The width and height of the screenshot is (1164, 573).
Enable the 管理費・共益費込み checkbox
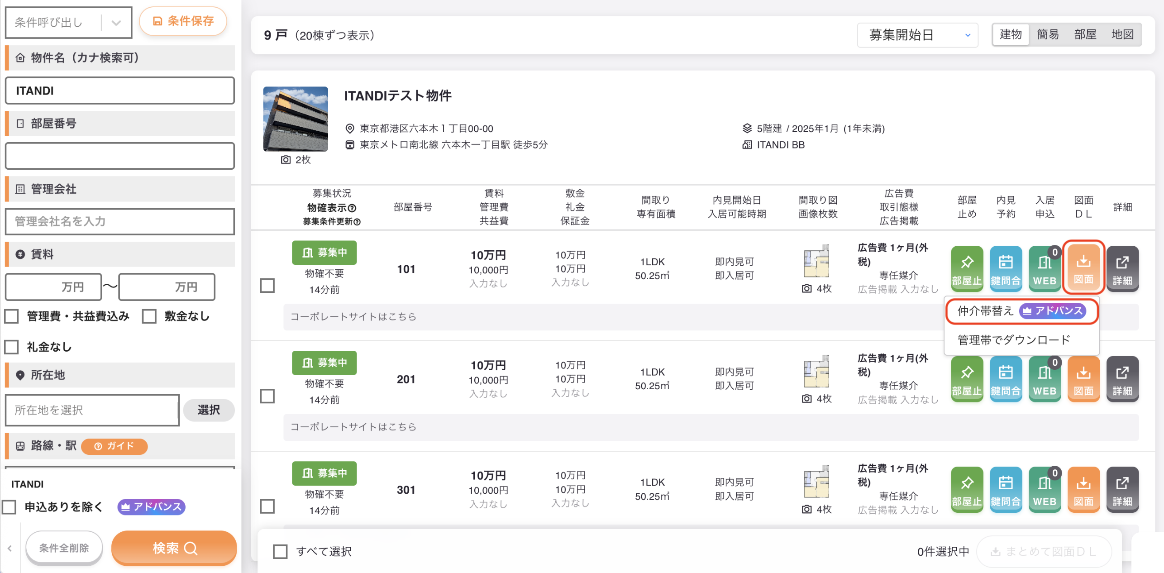click(12, 316)
